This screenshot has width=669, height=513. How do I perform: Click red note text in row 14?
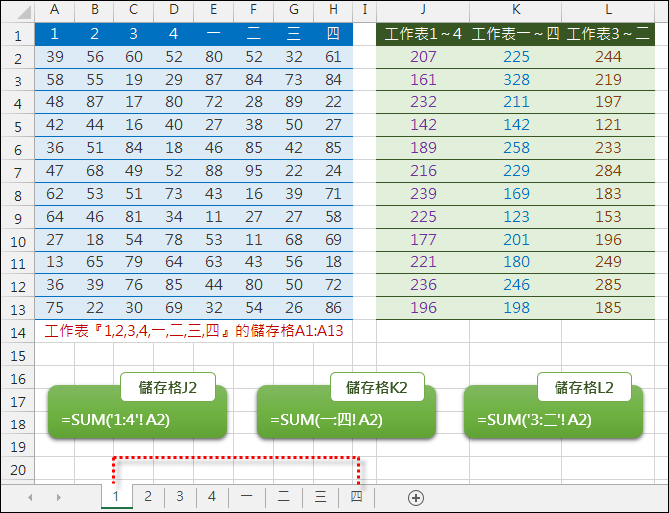194,331
